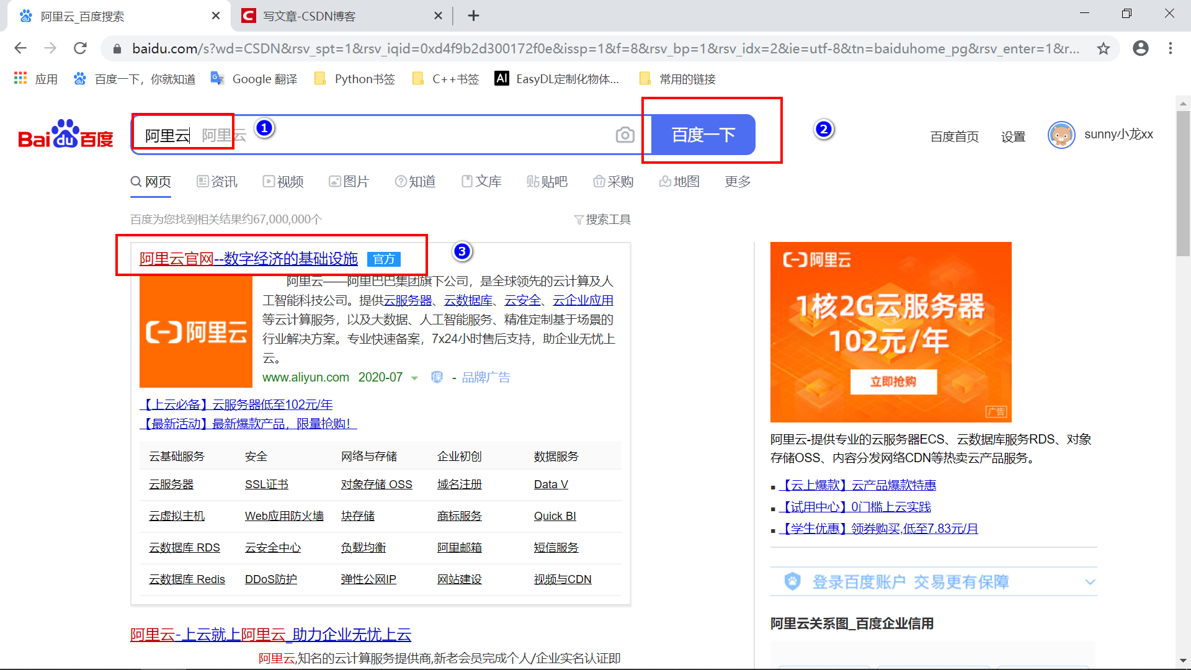Expand the 更多 search categories
This screenshot has width=1191, height=670.
coord(738,181)
